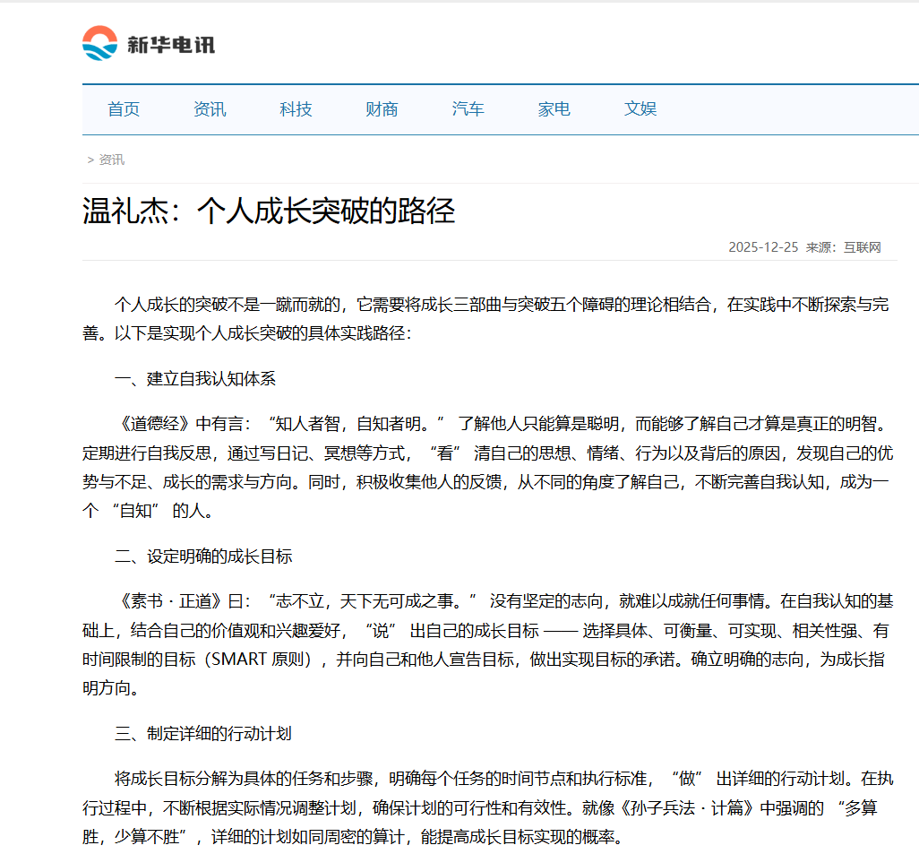The width and height of the screenshot is (919, 854).
Task: Switch to the 资讯 section in navigation
Action: [x=209, y=108]
